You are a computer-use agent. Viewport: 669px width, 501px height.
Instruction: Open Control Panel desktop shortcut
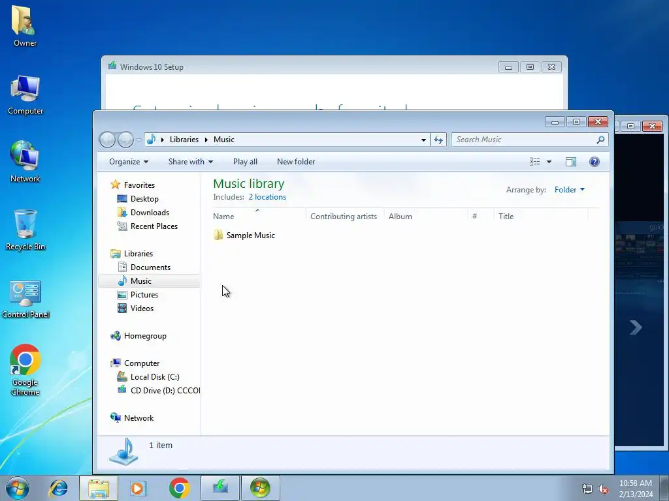tap(25, 299)
